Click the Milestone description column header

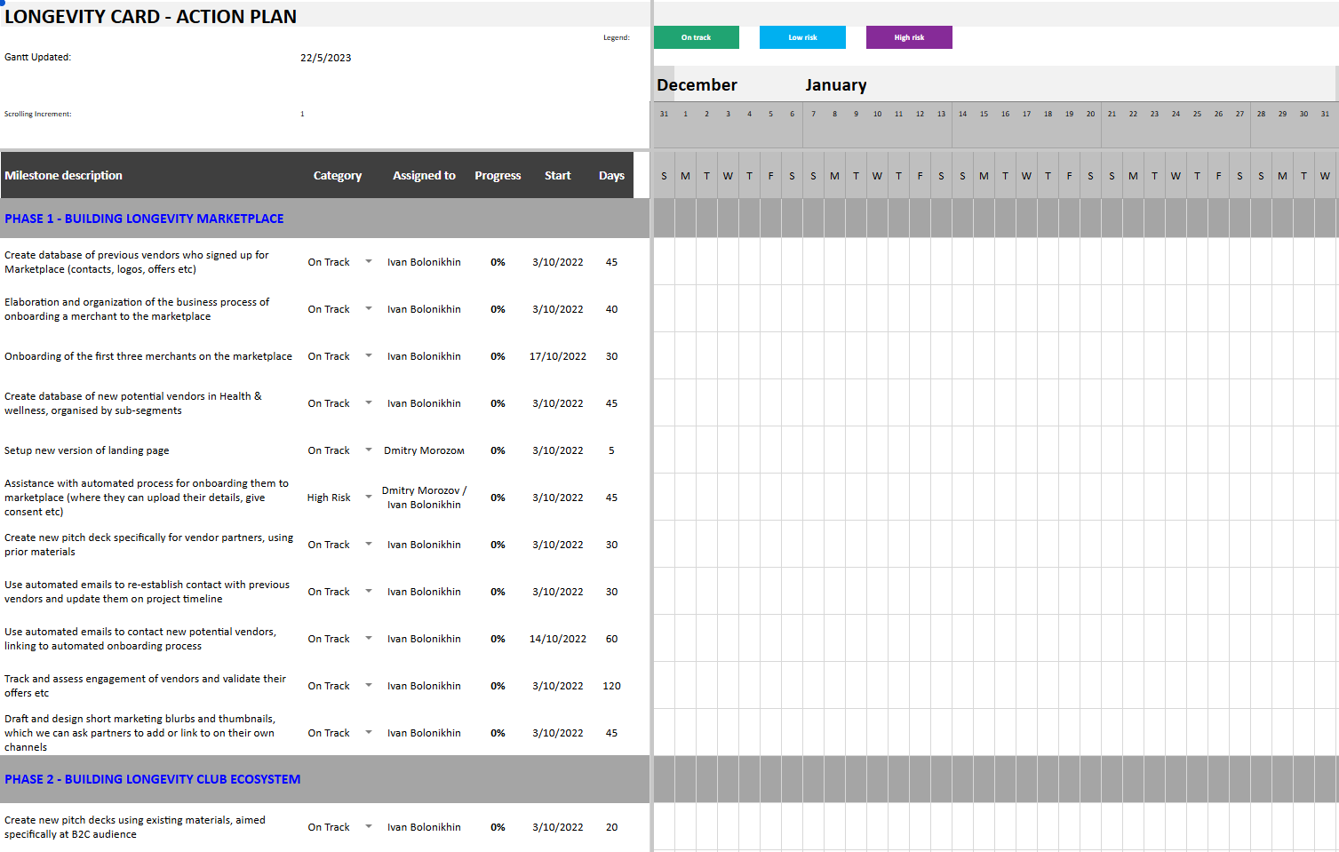pos(64,176)
